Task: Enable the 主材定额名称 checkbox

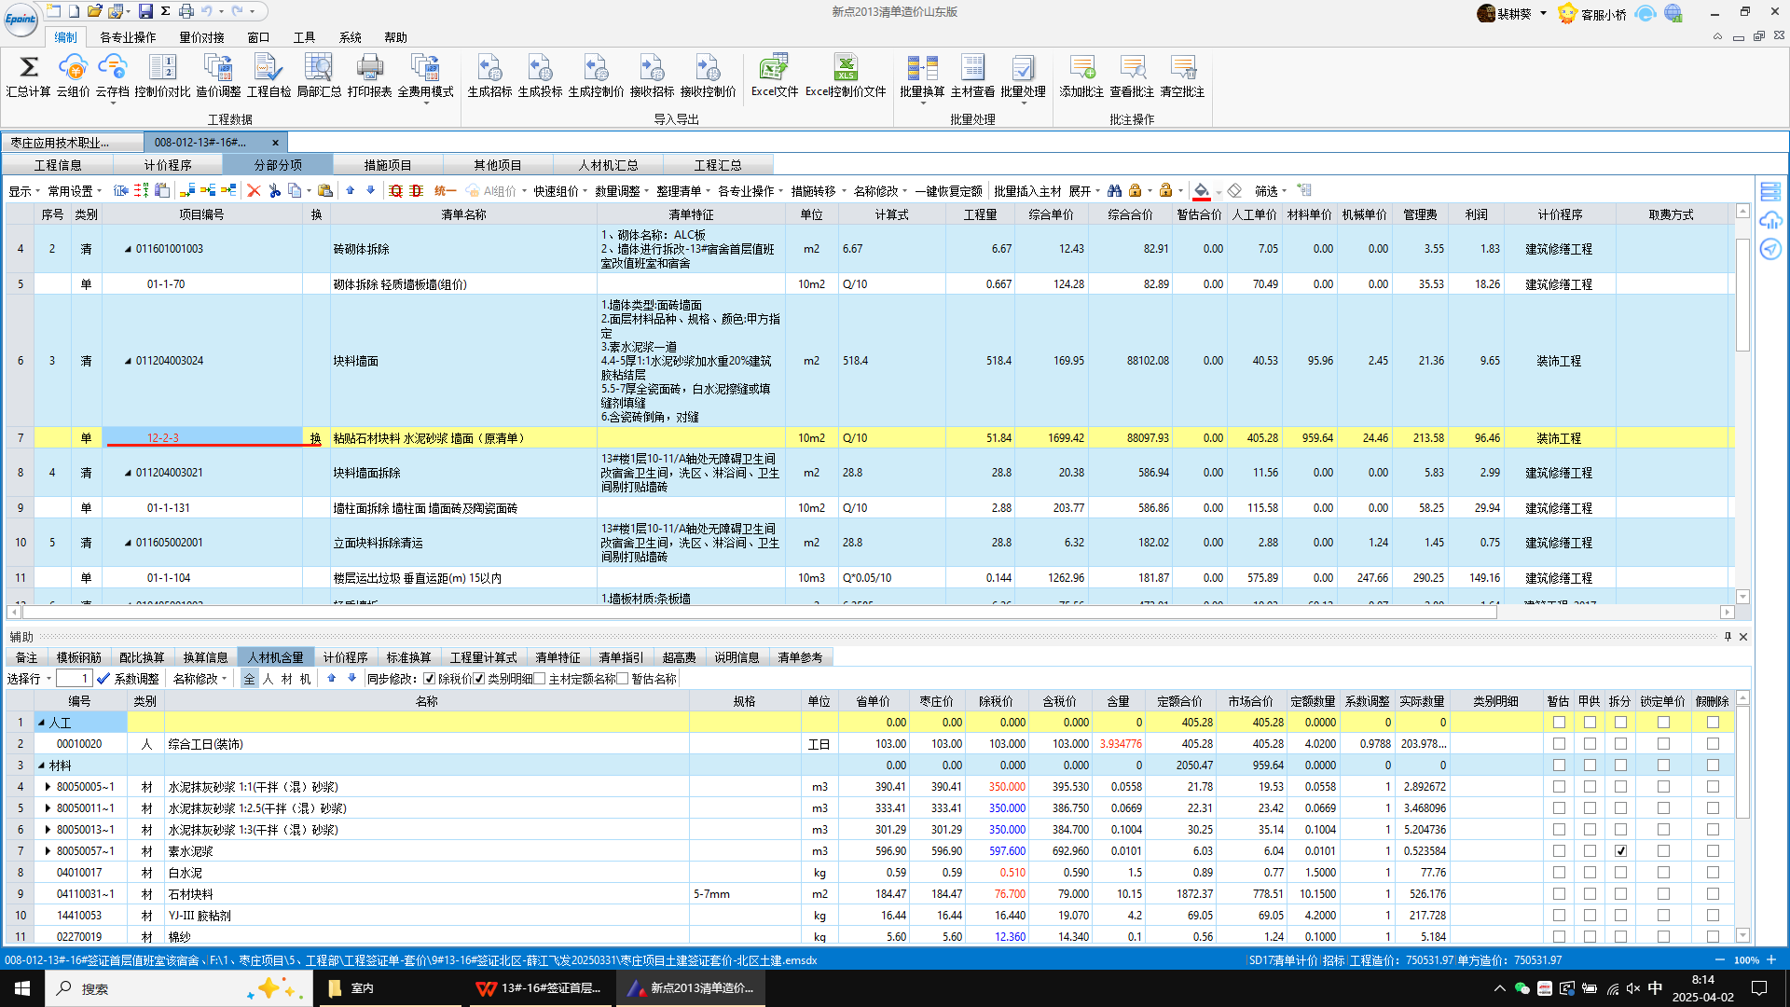Action: 540,679
